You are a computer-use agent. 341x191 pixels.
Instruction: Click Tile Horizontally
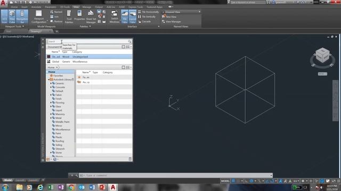click(148, 12)
